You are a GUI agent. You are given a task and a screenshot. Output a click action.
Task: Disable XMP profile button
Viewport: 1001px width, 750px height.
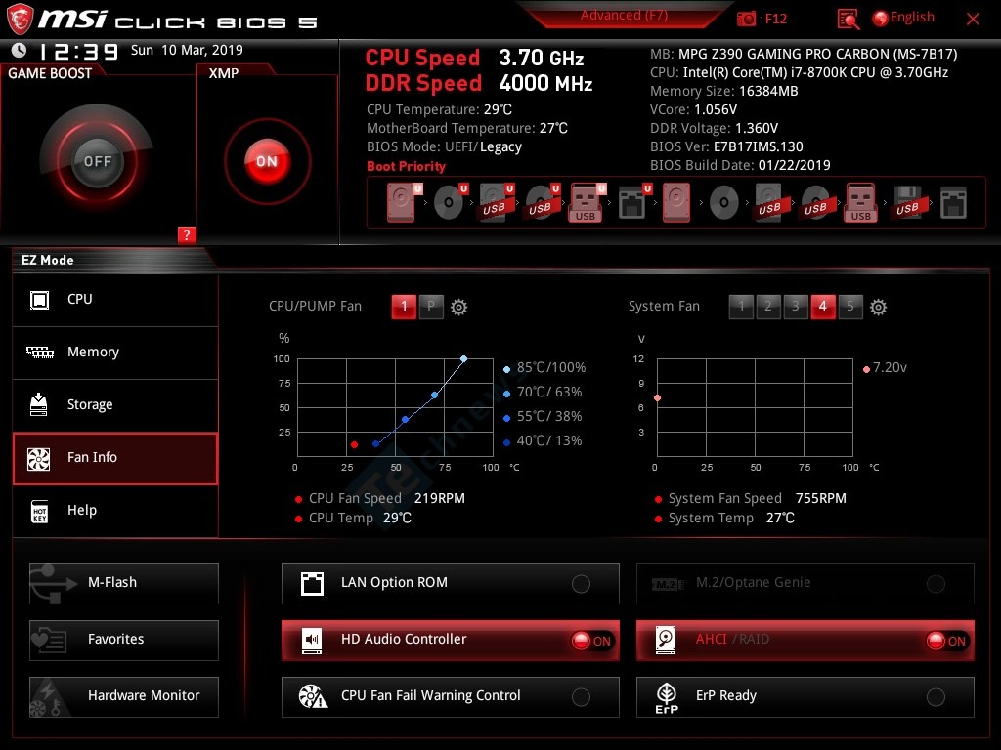267,161
